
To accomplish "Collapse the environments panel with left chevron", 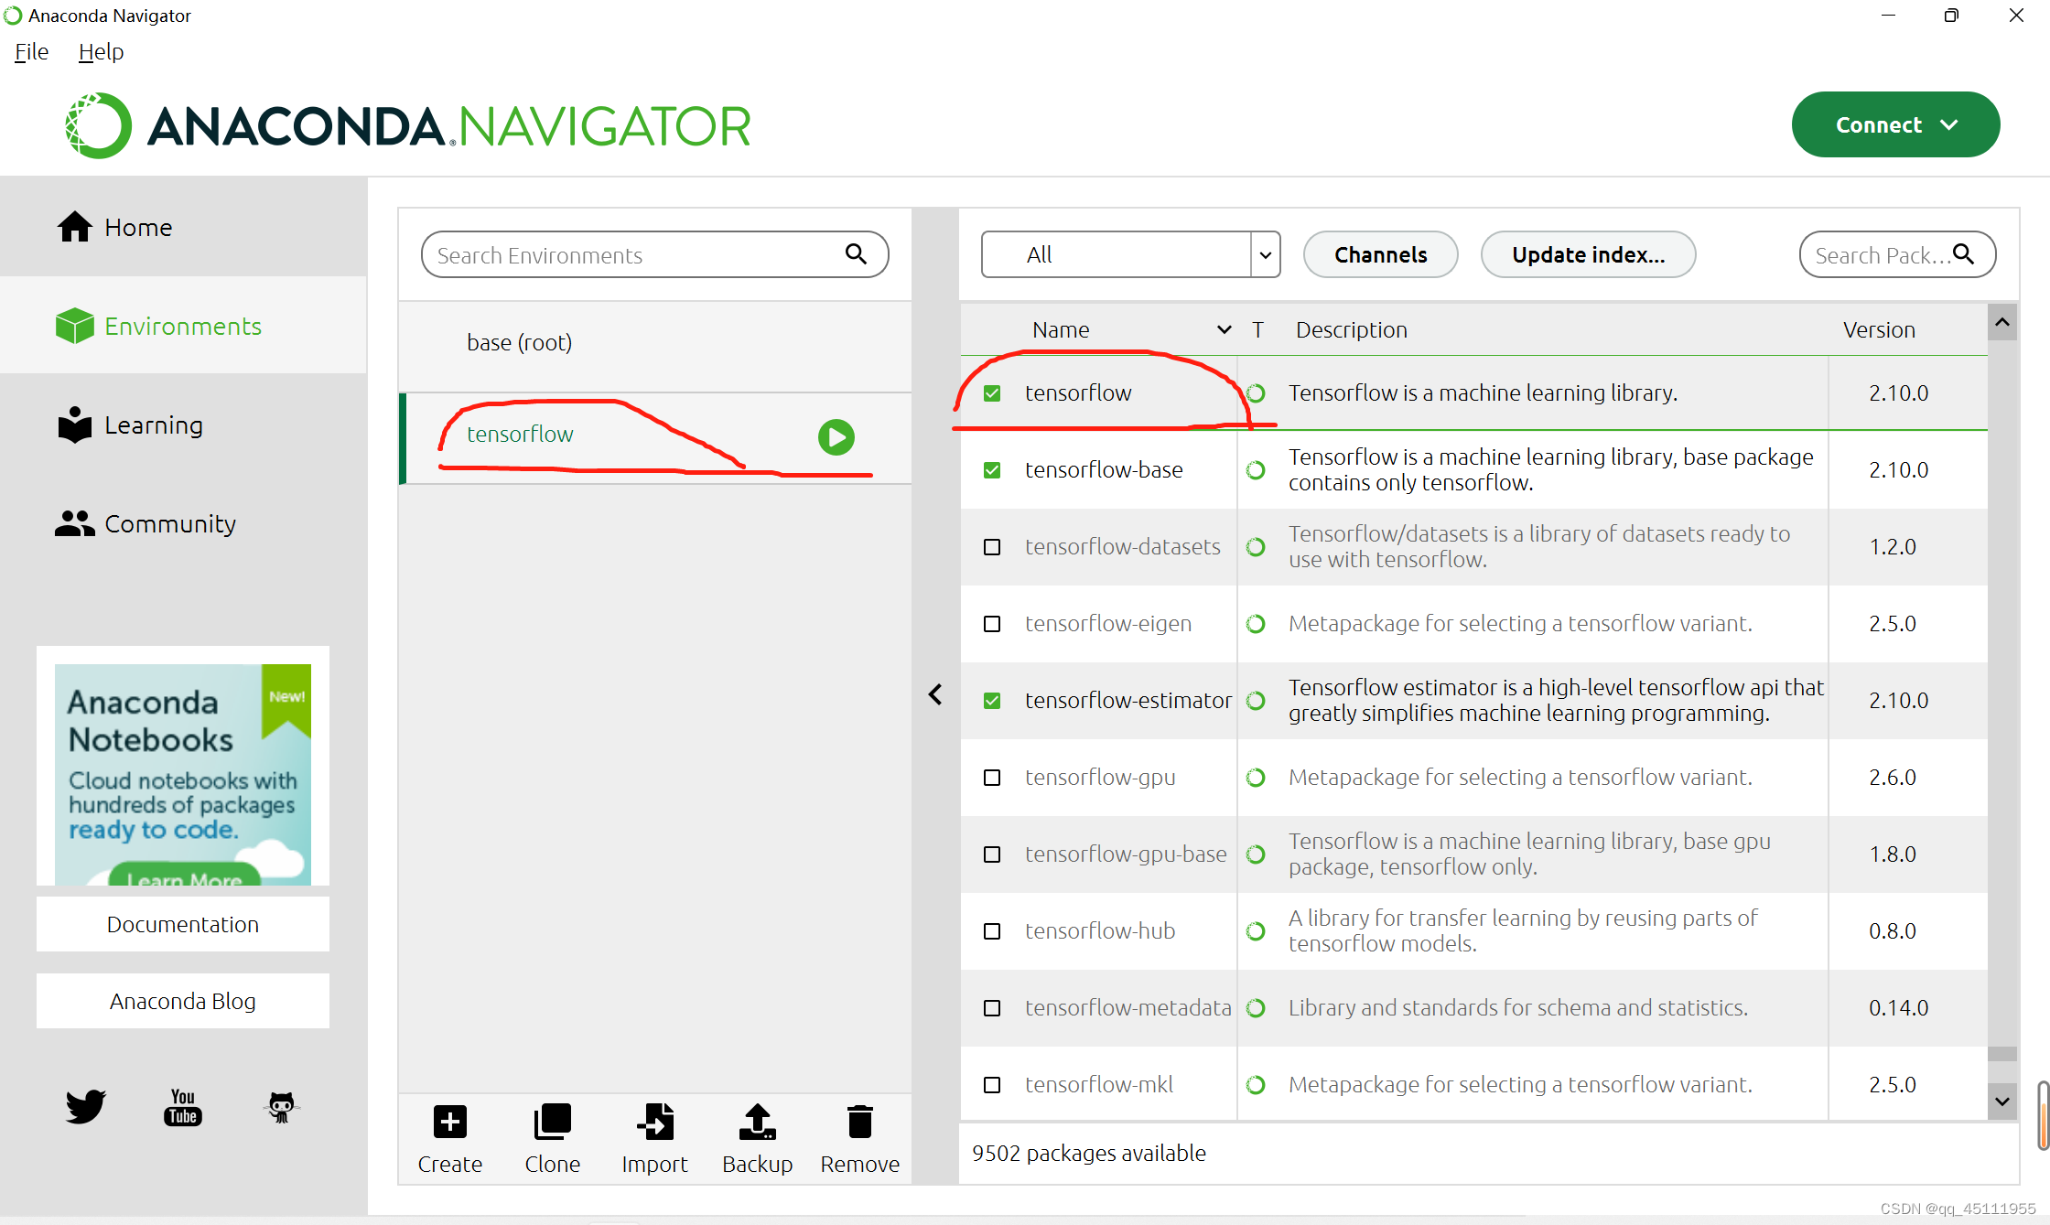I will [934, 694].
